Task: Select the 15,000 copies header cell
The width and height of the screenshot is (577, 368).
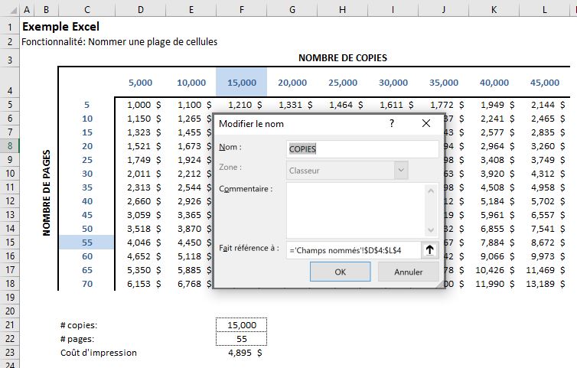Action: (x=241, y=83)
